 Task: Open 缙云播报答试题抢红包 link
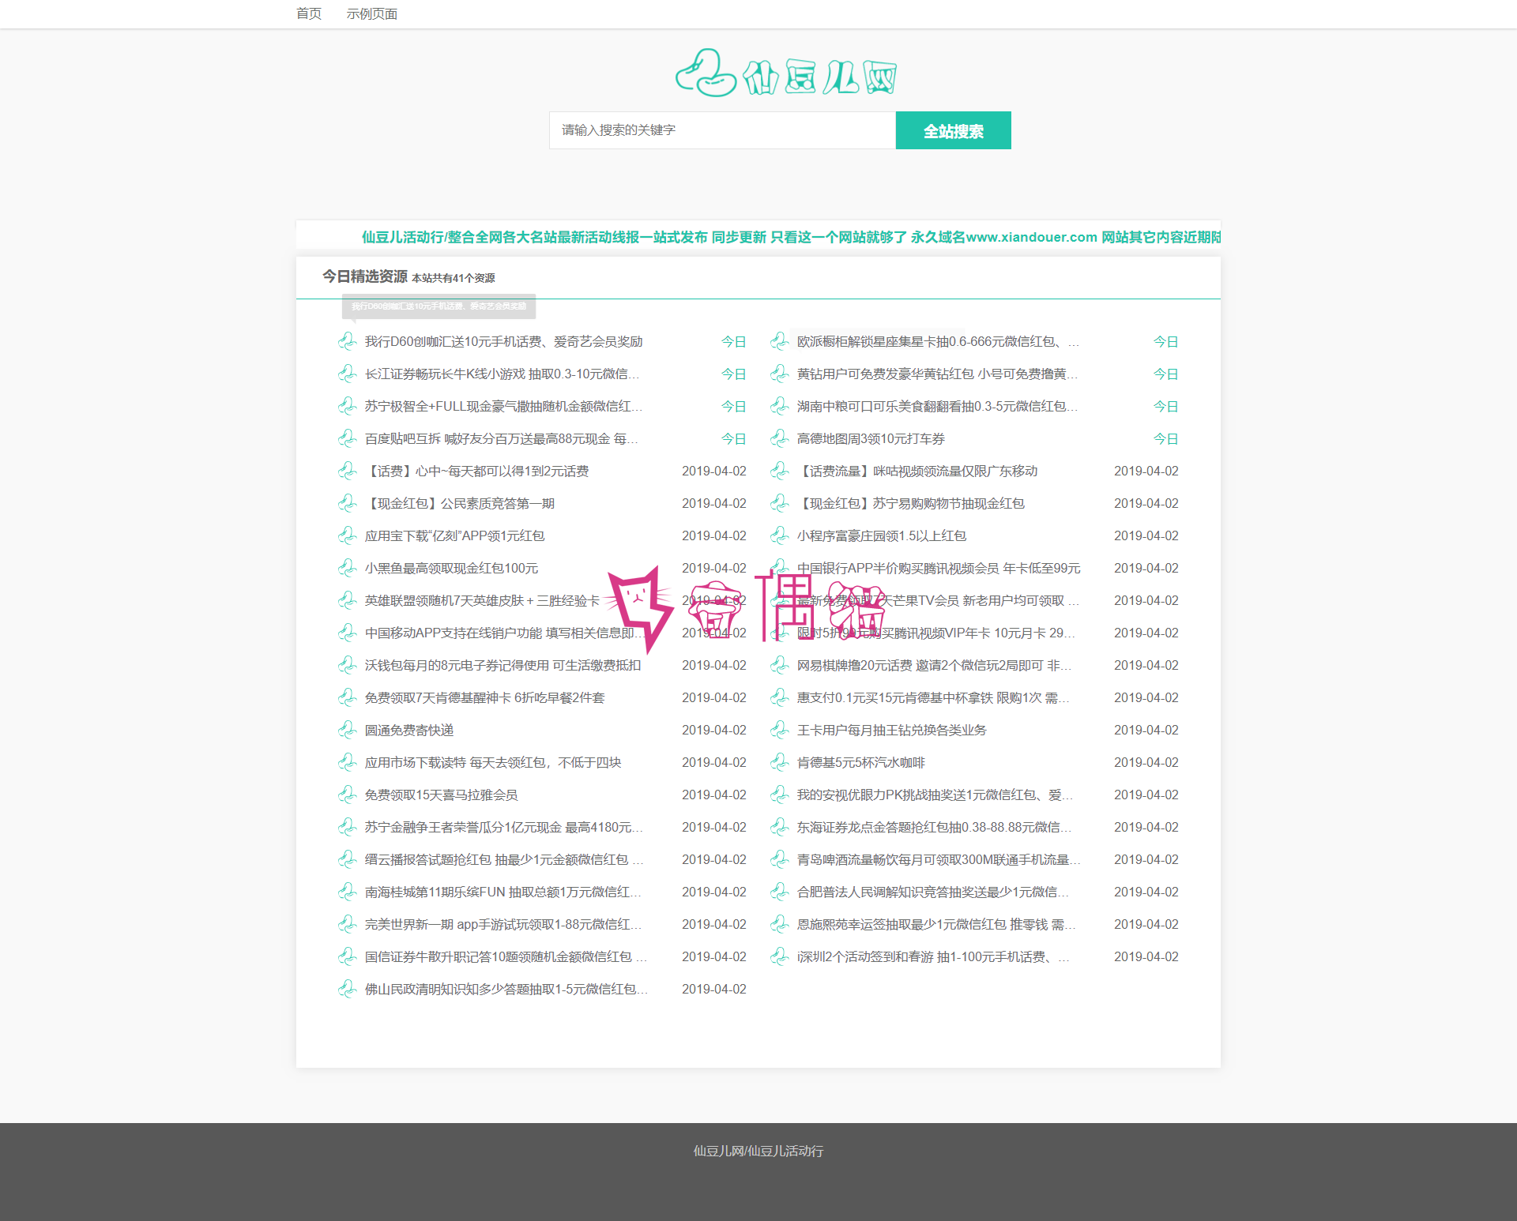point(504,859)
